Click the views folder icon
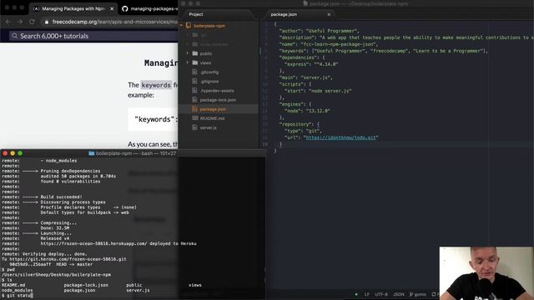534x300 pixels. pyautogui.click(x=194, y=62)
